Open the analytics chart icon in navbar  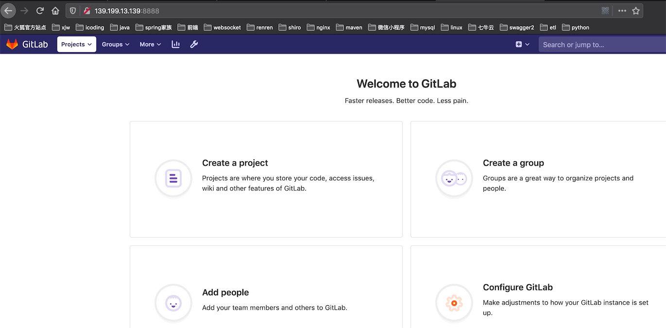click(176, 44)
